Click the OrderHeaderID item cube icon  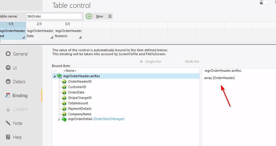(64, 82)
